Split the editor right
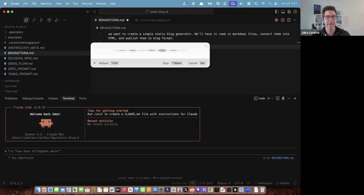364x195 pixels. tap(289, 20)
